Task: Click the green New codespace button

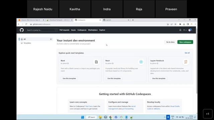Action: (185, 42)
